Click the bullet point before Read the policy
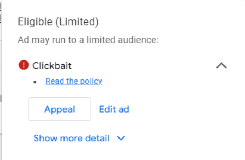 click(x=35, y=82)
